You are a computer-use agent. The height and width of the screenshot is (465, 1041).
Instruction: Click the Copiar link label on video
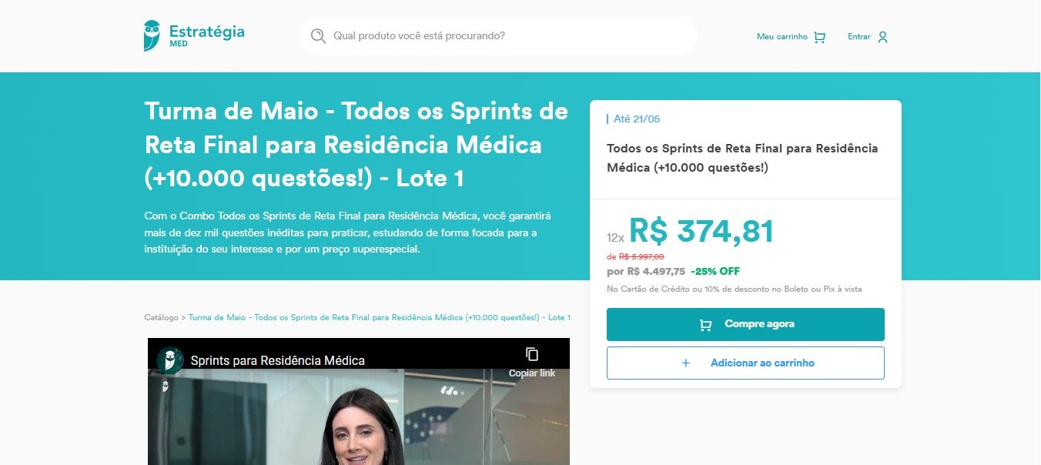(x=532, y=373)
